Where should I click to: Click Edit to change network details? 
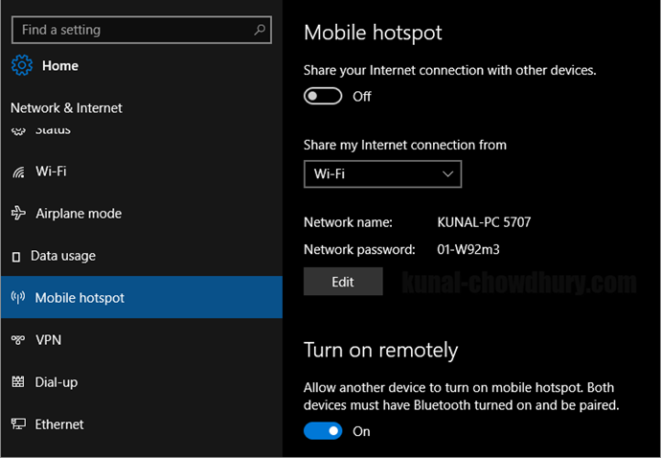pos(343,282)
